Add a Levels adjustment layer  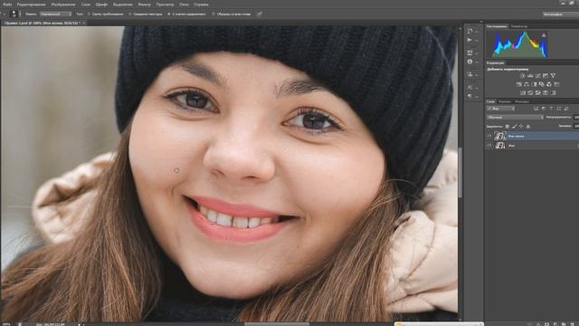530,76
